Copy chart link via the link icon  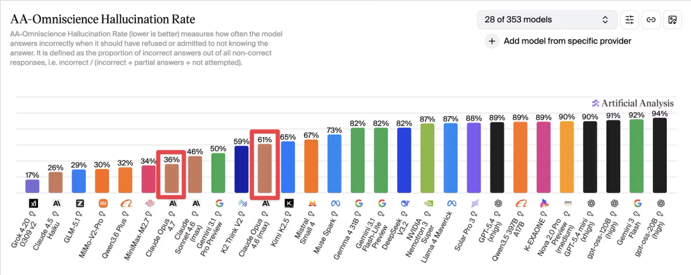coord(651,20)
